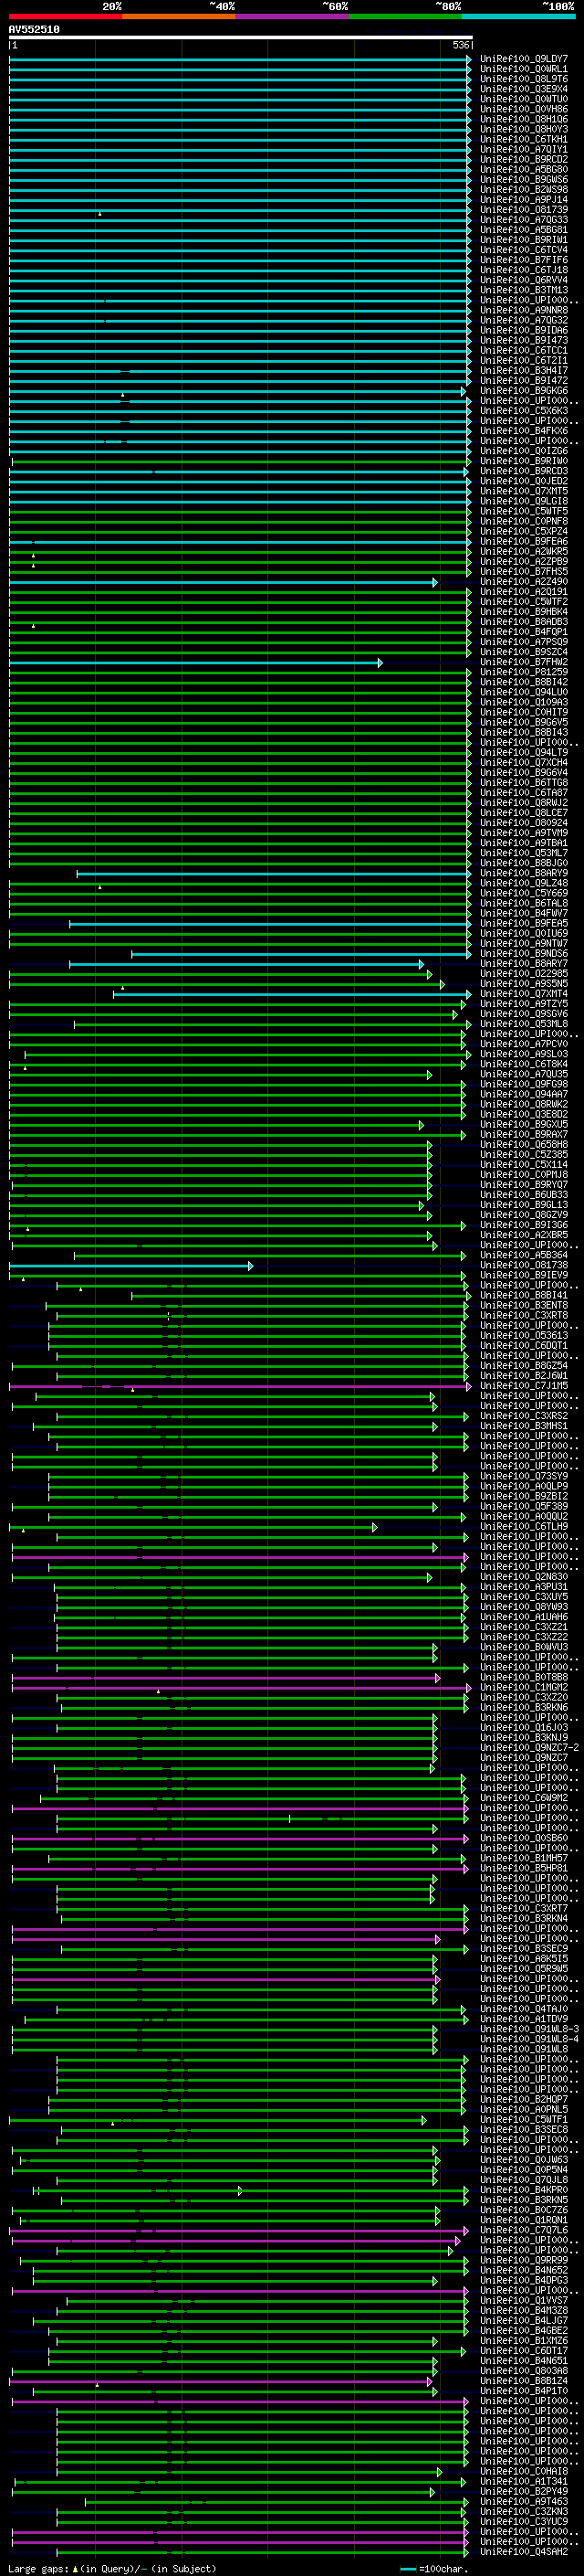Screen dimensions: 584x2576
Task: Click the UniRef100_B9NDS6 alignment bar
Action: tap(301, 954)
